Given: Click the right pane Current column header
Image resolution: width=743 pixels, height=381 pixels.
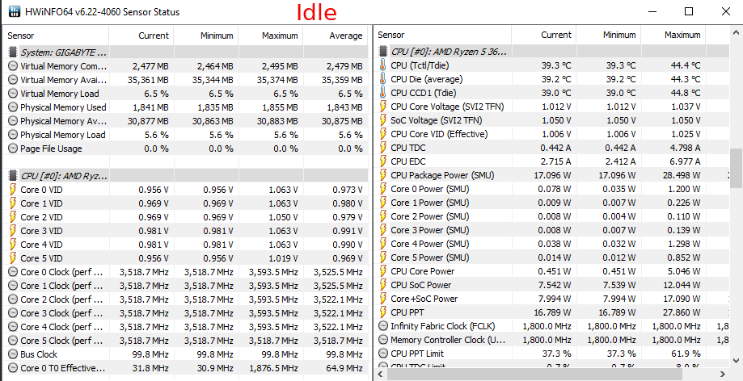Looking at the screenshot, I should coord(543,35).
